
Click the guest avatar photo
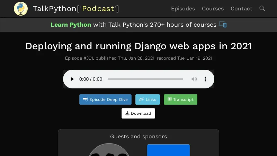tap(109, 151)
